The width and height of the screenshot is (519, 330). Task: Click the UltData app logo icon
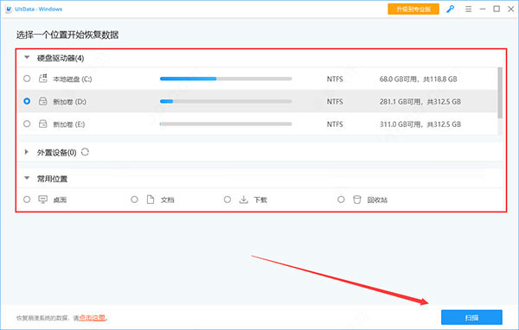click(x=9, y=10)
